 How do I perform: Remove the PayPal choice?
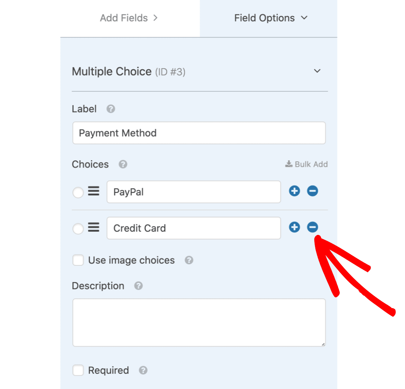pyautogui.click(x=312, y=191)
